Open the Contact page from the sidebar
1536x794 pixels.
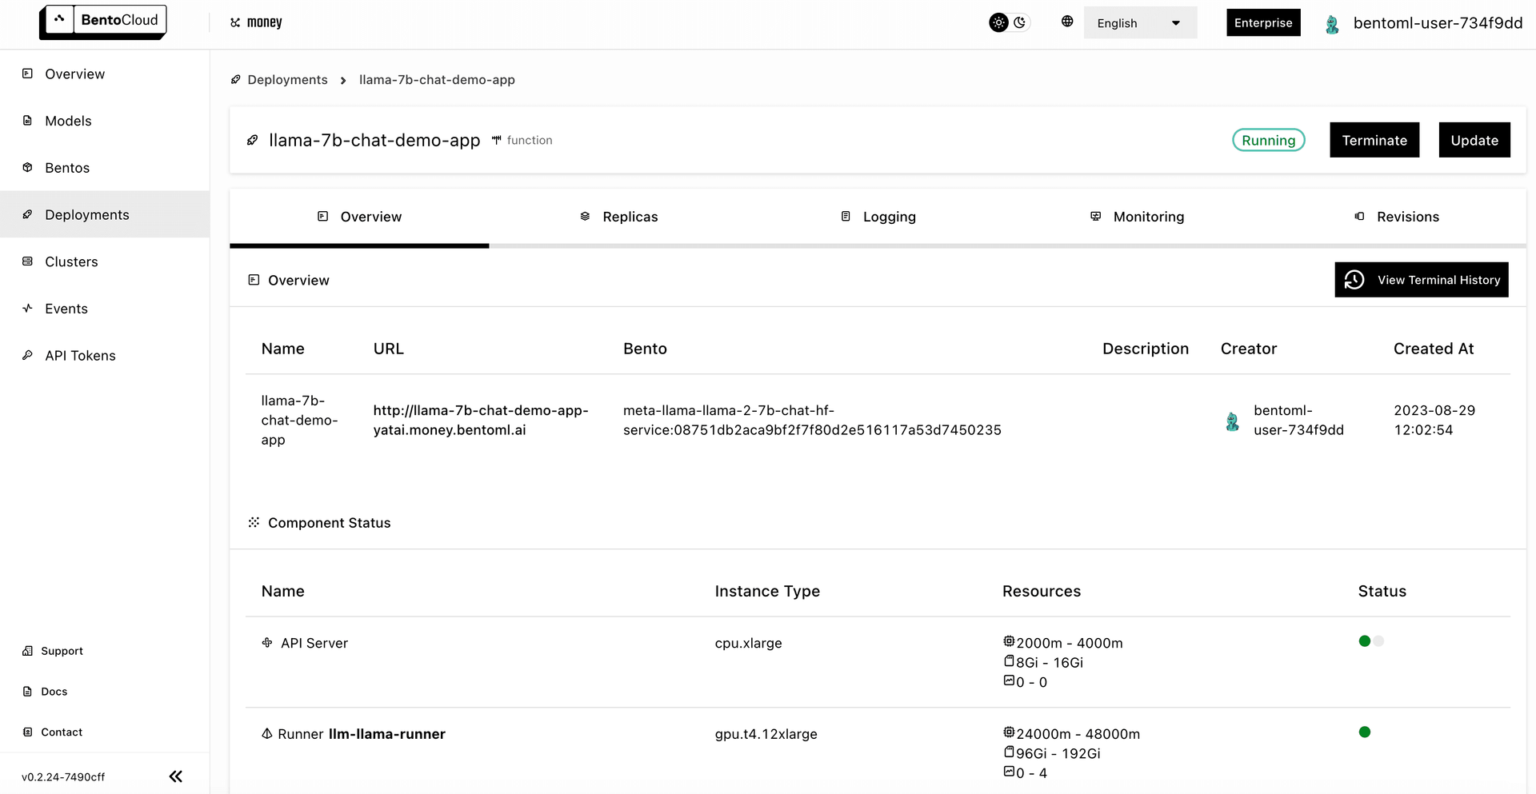pyautogui.click(x=62, y=732)
